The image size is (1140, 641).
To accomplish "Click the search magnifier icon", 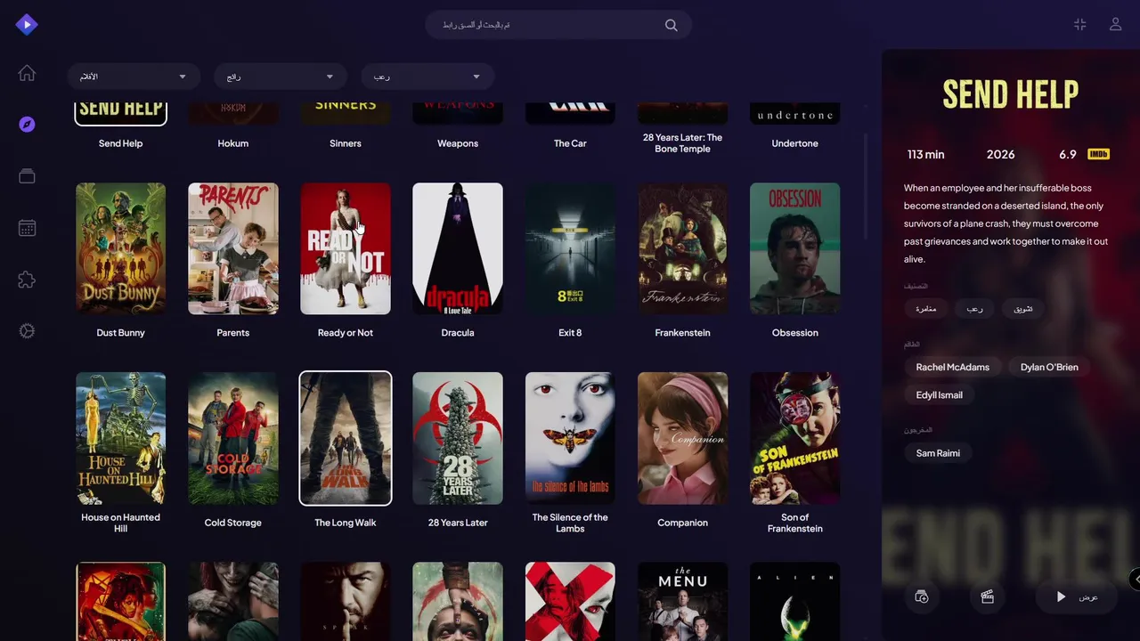I will pos(672,25).
